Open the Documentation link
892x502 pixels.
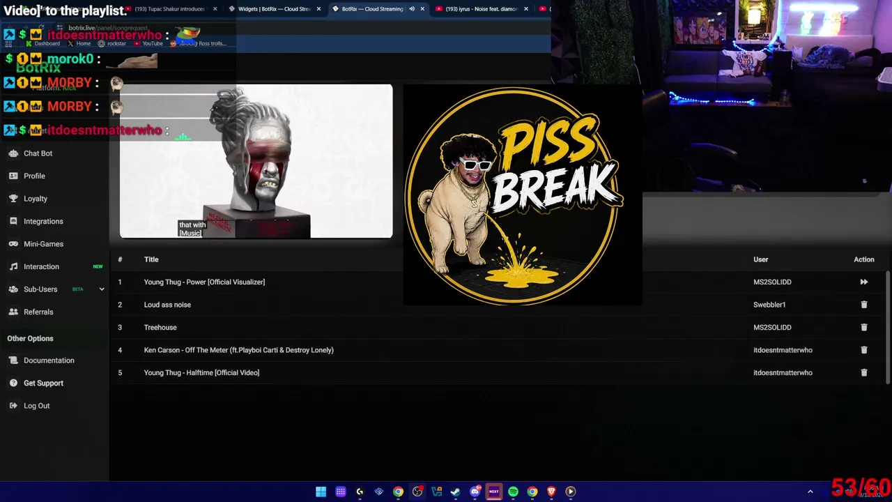[49, 360]
